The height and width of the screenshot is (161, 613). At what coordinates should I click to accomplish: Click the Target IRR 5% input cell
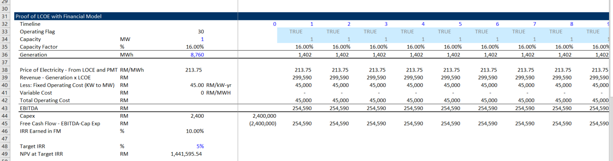click(x=200, y=146)
